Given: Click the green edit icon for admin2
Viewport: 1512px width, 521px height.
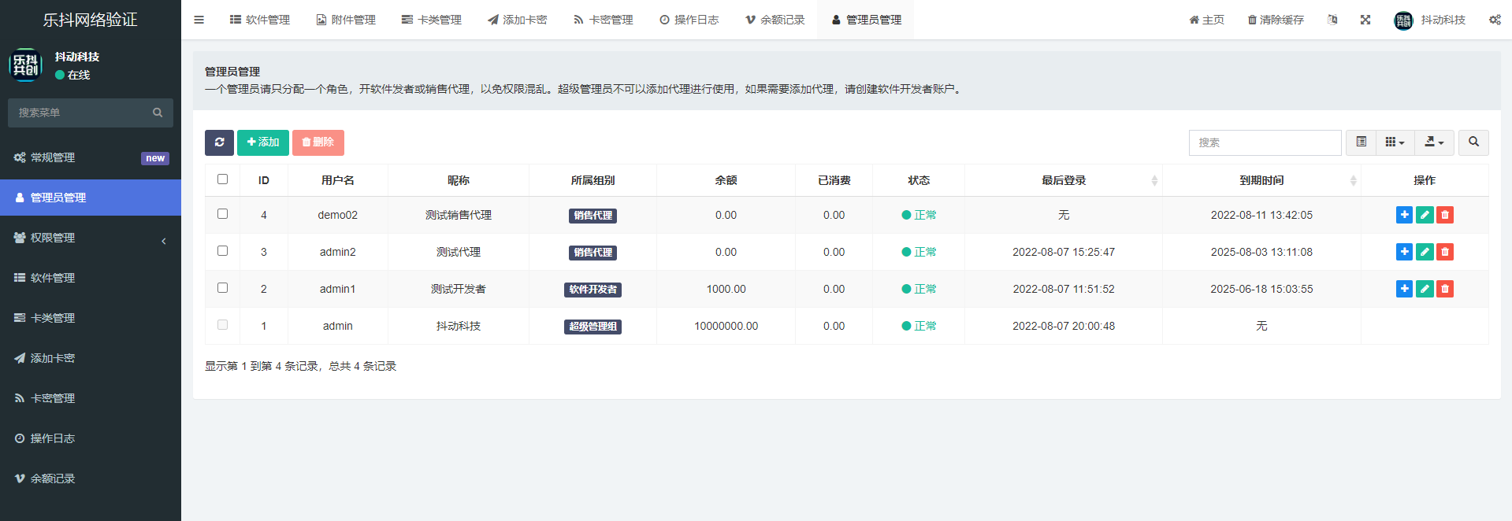Looking at the screenshot, I should coord(1424,252).
